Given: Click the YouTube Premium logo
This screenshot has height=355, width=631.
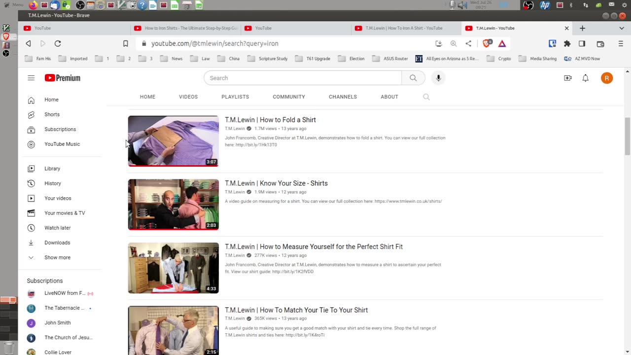Looking at the screenshot, I should [x=62, y=78].
